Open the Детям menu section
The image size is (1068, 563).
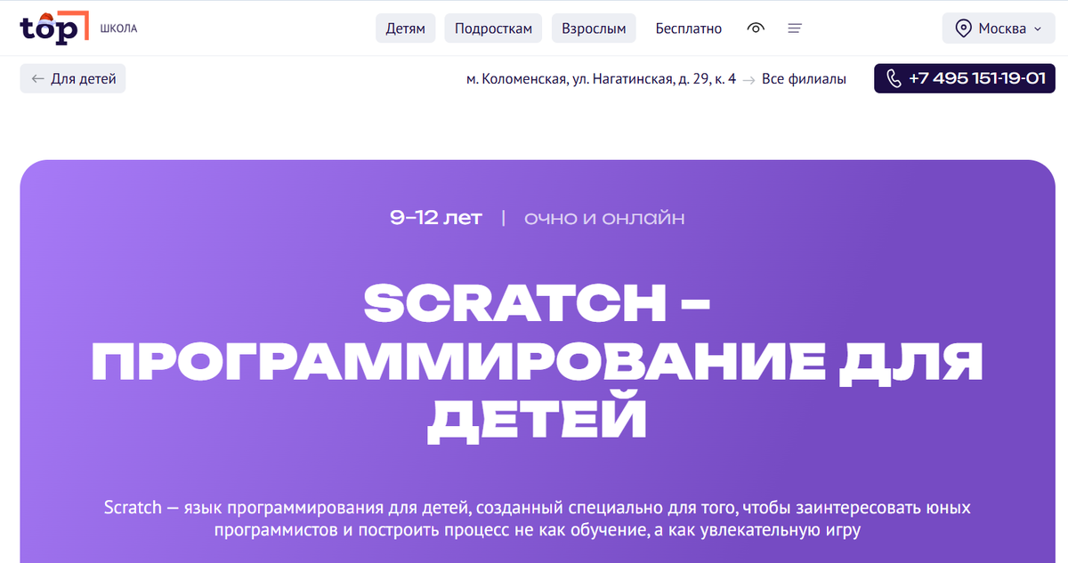[x=405, y=28]
